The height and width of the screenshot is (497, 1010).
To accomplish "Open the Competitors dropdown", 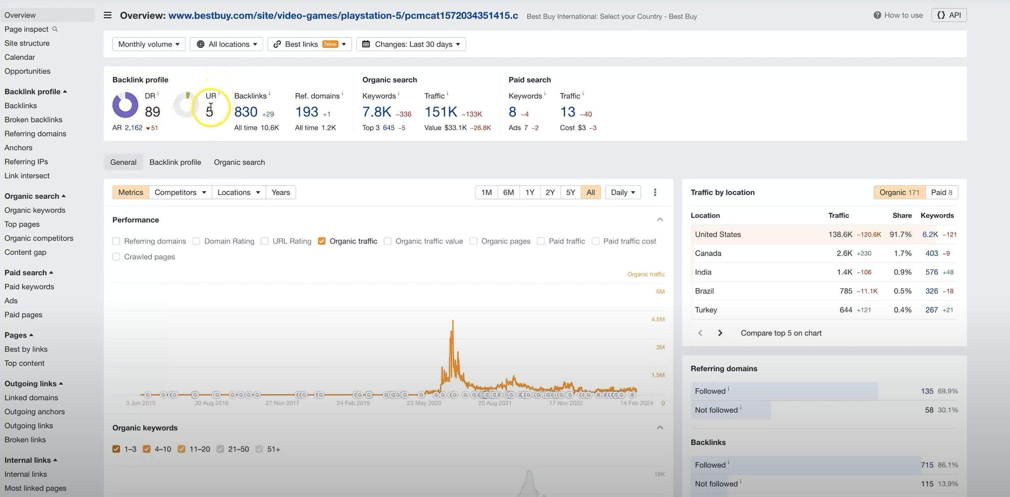I will point(180,192).
